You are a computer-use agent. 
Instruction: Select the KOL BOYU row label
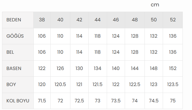point(18,101)
